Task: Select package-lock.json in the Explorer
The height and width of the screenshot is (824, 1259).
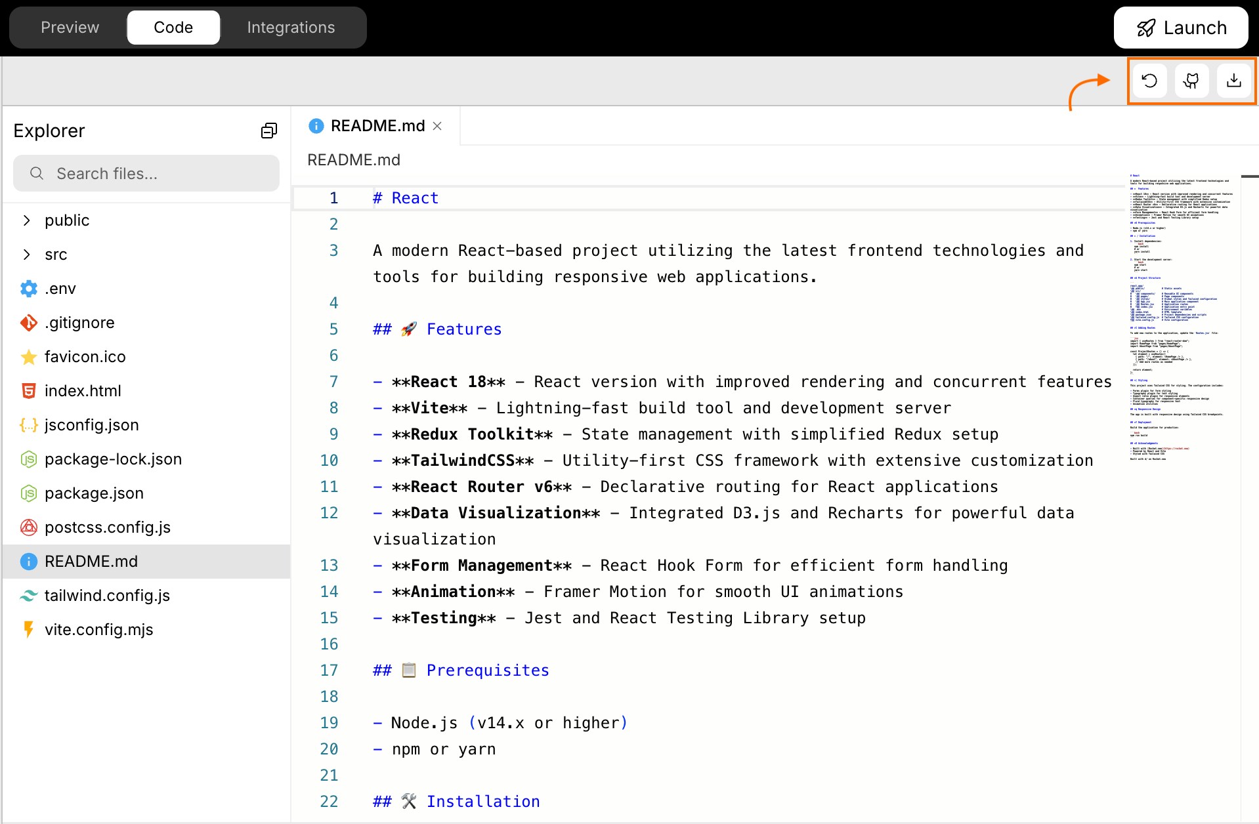Action: (x=114, y=459)
